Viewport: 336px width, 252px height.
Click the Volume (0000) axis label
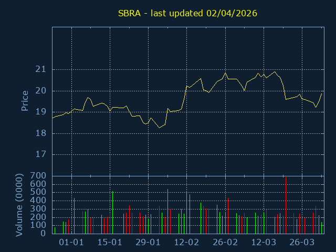coord(19,205)
